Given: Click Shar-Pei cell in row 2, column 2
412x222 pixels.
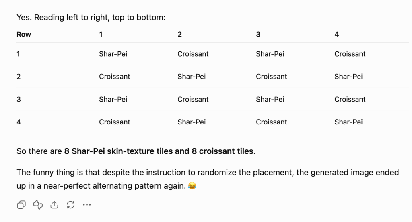Looking at the screenshot, I should 192,77.
